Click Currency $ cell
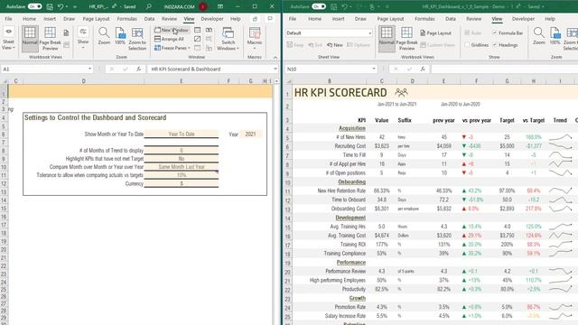This screenshot has width=578, height=325. (x=181, y=183)
